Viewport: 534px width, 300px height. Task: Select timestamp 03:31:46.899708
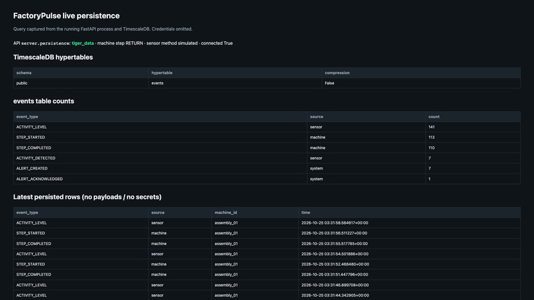(335, 285)
